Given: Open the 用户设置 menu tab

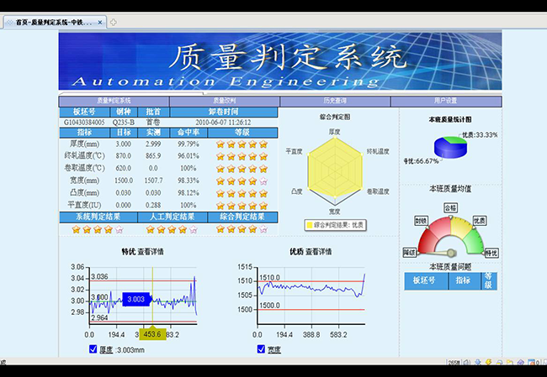Looking at the screenshot, I should click(x=446, y=101).
